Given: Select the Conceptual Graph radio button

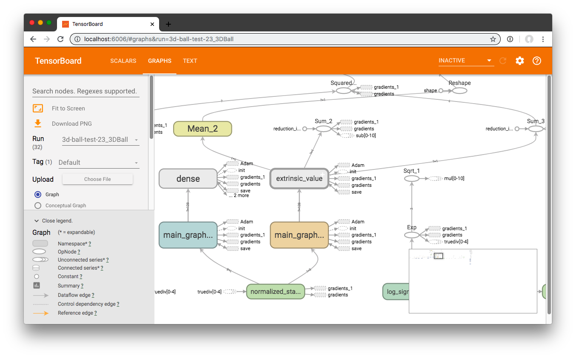Looking at the screenshot, I should 38,206.
